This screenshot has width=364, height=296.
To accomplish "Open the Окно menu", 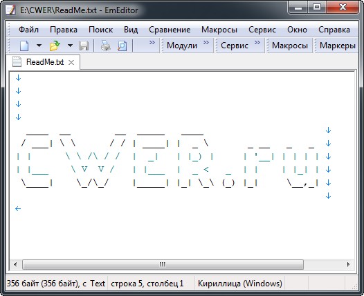I will (297, 30).
